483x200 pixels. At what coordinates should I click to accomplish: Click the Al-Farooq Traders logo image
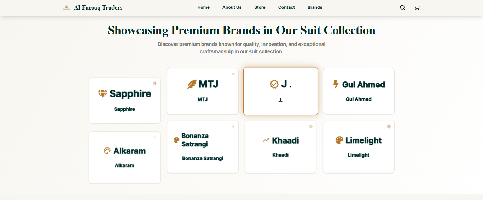pyautogui.click(x=66, y=7)
